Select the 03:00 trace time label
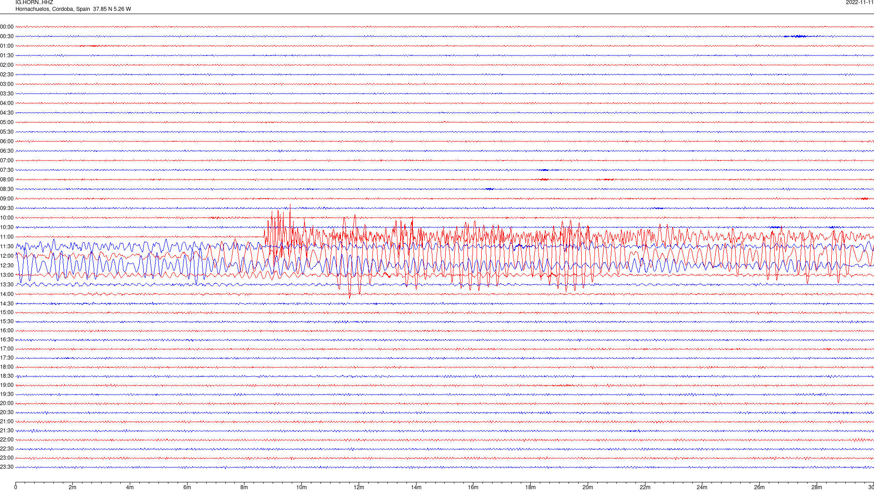 7,84
